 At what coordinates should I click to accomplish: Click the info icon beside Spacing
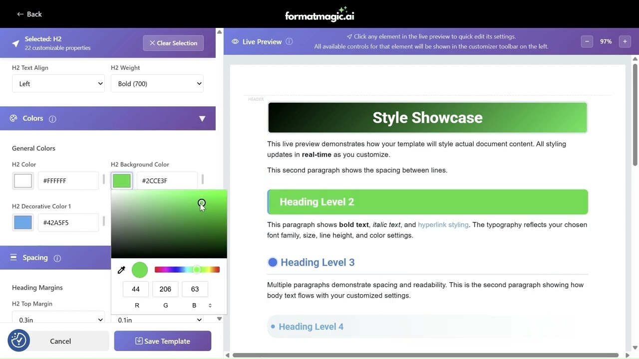[x=57, y=258]
